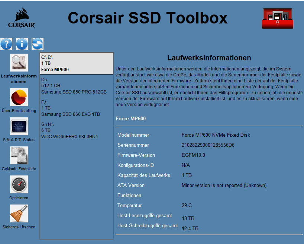304x244 pixels.
Task: Click the red toolbox image
Action: click(278, 18)
